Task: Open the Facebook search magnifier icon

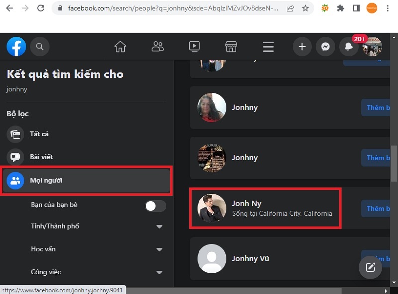Action: [40, 47]
